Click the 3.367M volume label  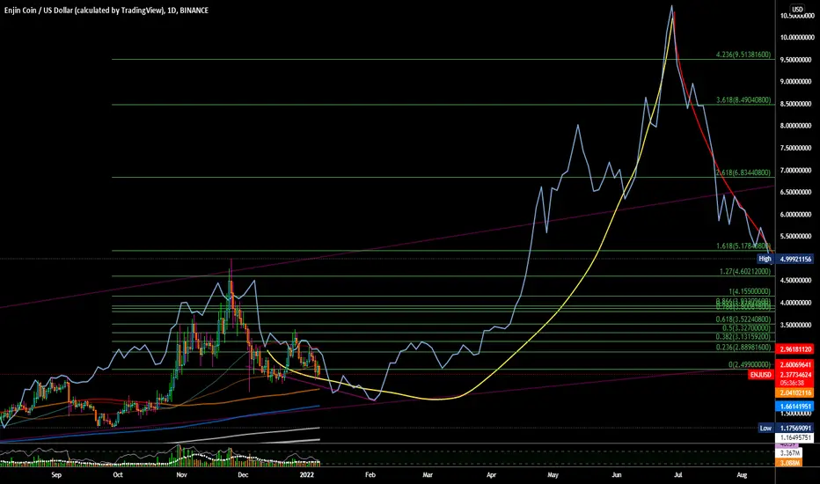[x=790, y=452]
